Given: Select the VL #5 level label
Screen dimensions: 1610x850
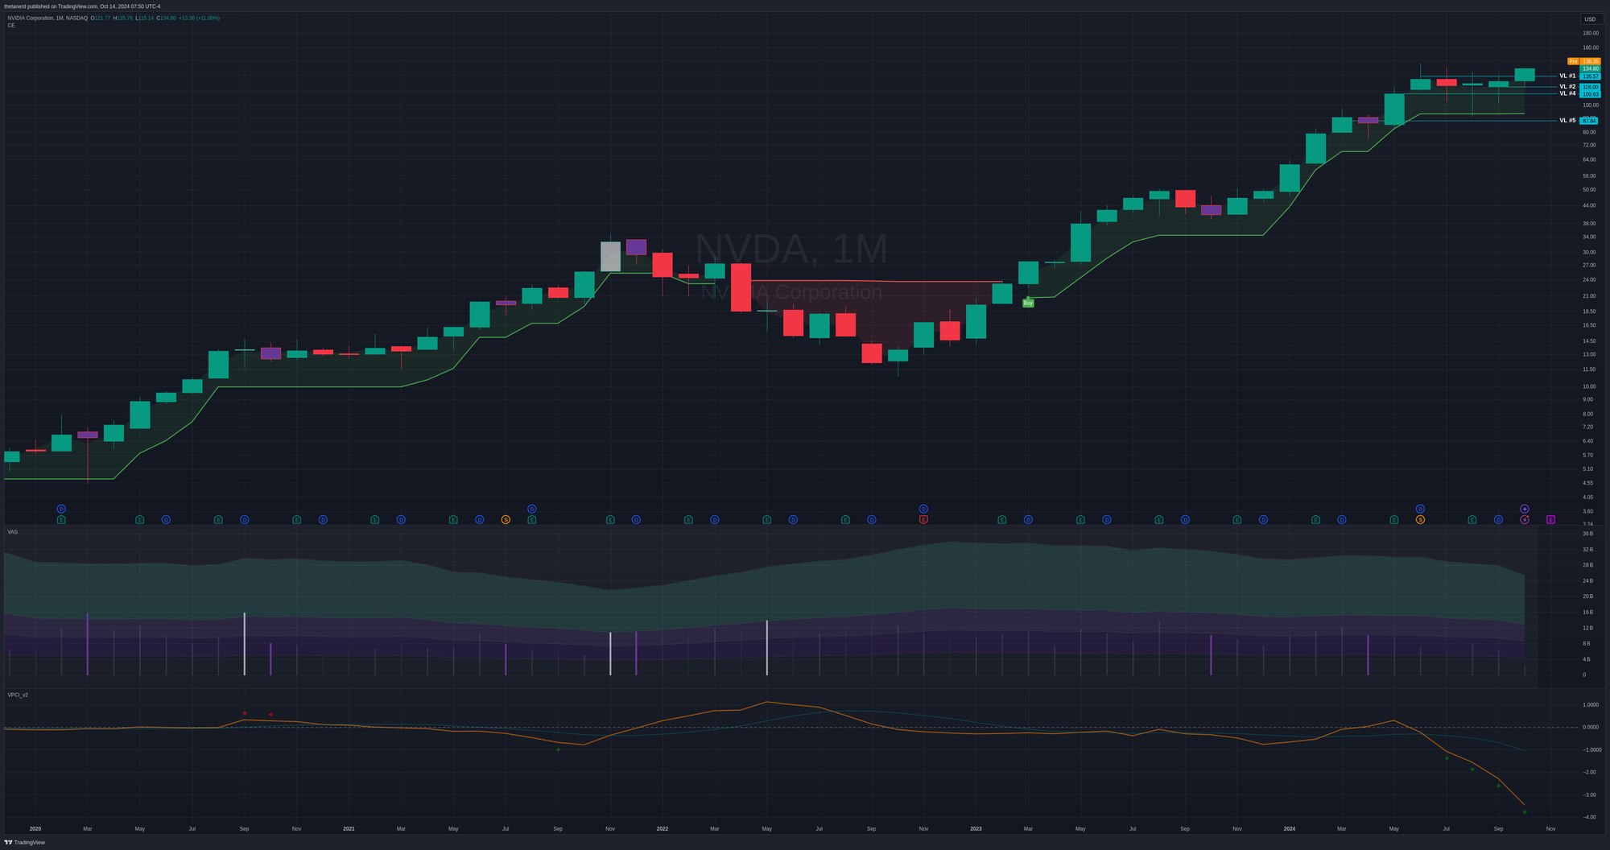Looking at the screenshot, I should coord(1567,121).
